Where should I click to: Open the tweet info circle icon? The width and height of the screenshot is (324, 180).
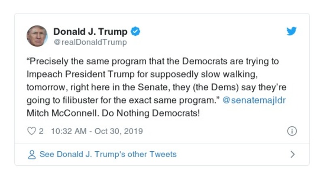tap(292, 131)
